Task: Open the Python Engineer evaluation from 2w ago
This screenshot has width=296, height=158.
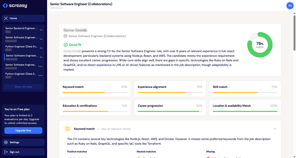Action: (x=22, y=48)
